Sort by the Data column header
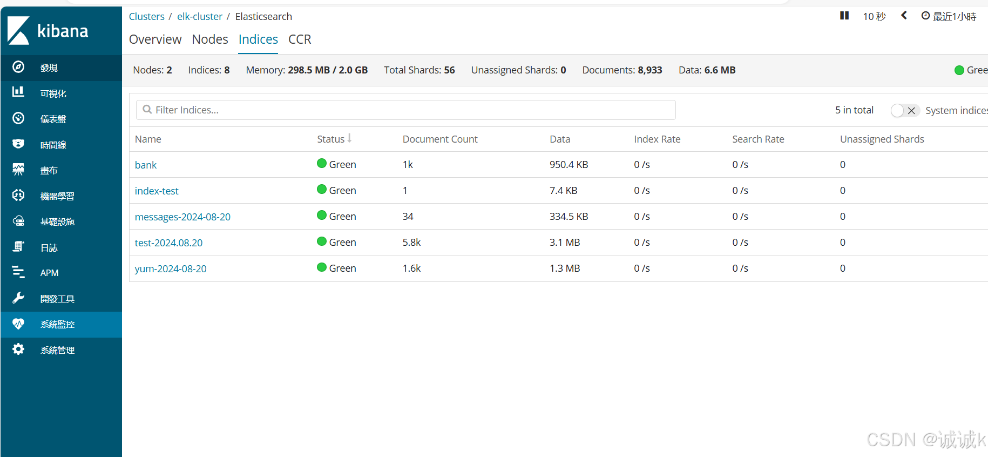The height and width of the screenshot is (457, 988). (x=560, y=139)
